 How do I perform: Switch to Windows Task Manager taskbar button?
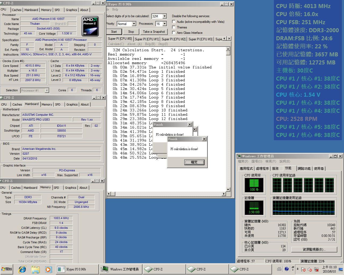(121, 269)
